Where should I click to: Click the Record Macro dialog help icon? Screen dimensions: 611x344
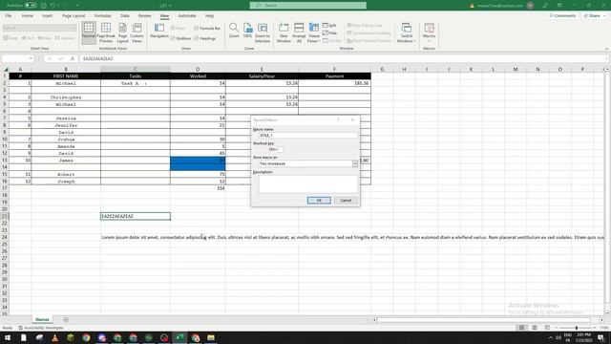[338, 120]
